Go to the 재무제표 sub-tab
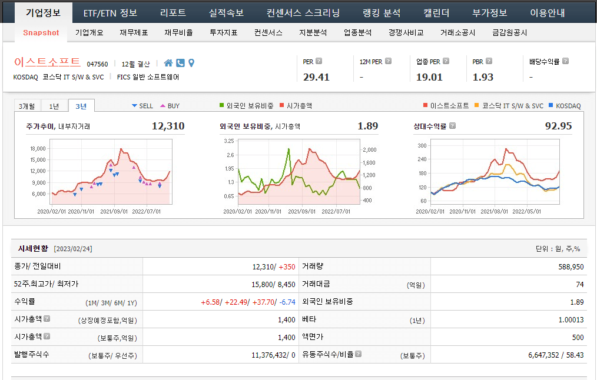Viewport: 597px width, 380px height. coord(134,33)
